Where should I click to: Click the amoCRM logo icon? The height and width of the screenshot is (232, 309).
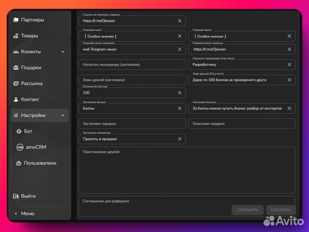click(x=19, y=147)
